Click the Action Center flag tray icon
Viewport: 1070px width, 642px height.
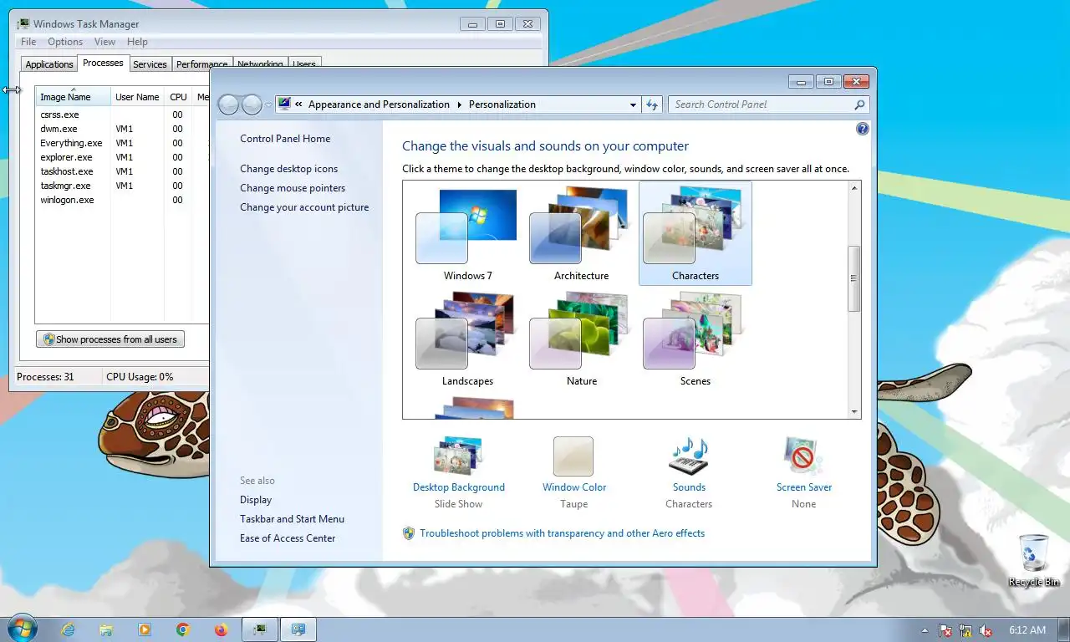(x=945, y=630)
